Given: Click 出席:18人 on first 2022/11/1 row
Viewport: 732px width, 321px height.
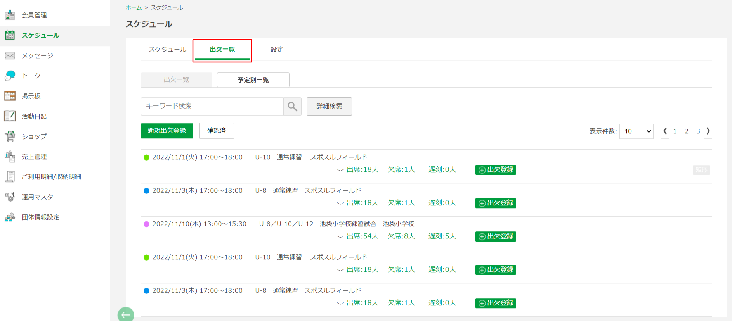Looking at the screenshot, I should point(363,169).
